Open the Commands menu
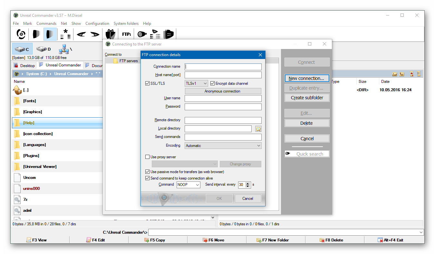This screenshot has width=435, height=254. point(46,24)
